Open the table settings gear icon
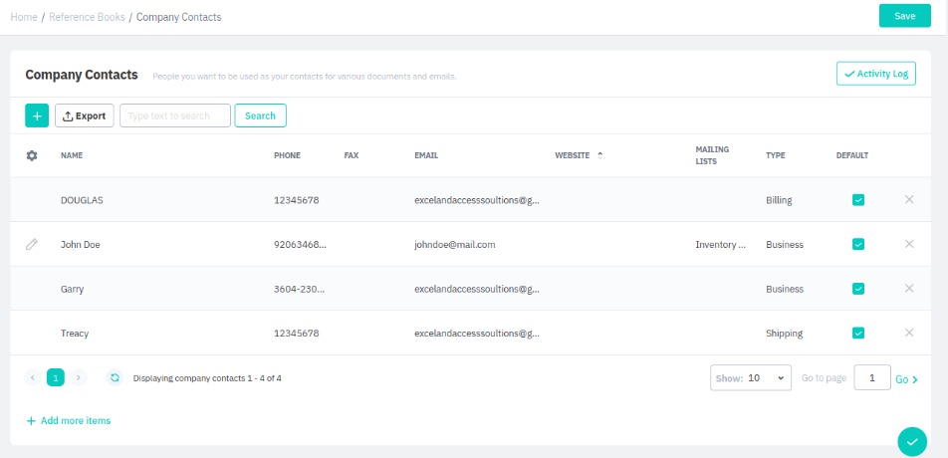Image resolution: width=948 pixels, height=458 pixels. 32,155
